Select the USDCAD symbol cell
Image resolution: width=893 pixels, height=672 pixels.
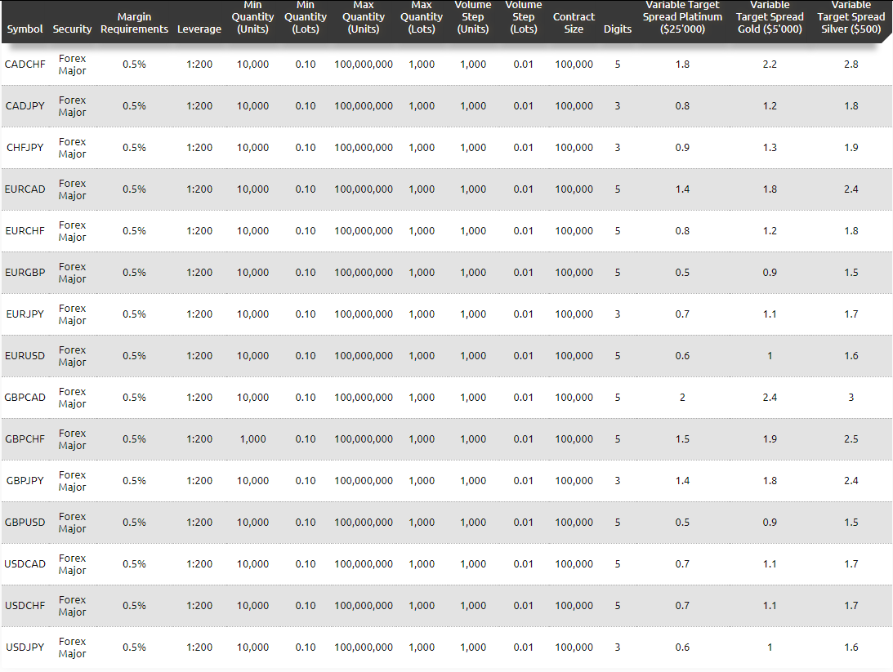[x=25, y=564]
